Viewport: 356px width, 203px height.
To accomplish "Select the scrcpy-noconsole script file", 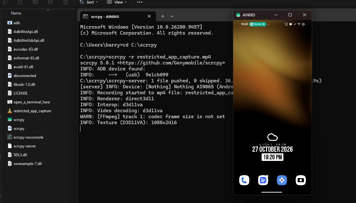I will 26,137.
